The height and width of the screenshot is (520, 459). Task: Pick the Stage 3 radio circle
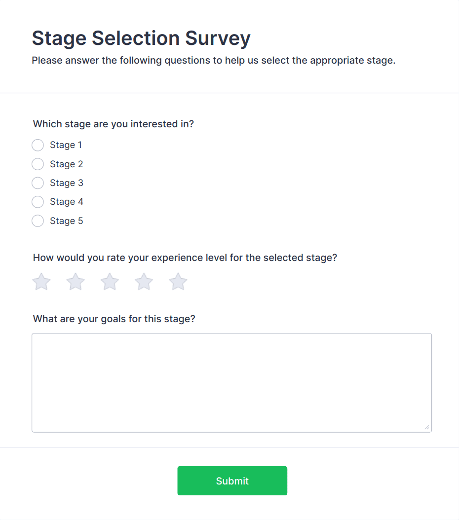point(38,183)
